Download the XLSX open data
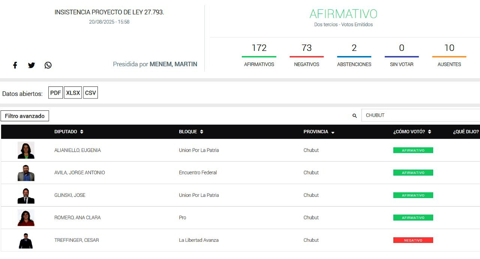The height and width of the screenshot is (259, 480). [73, 93]
